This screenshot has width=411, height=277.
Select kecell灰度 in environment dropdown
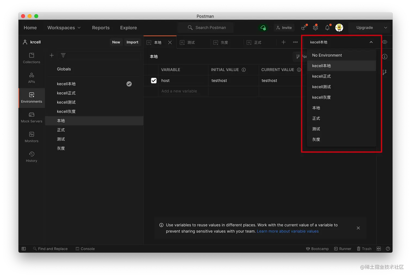pyautogui.click(x=341, y=97)
